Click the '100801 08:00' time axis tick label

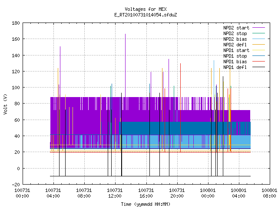click(x=269, y=193)
